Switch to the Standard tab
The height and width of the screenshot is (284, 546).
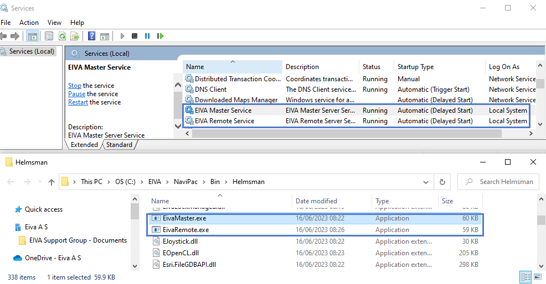click(x=119, y=145)
